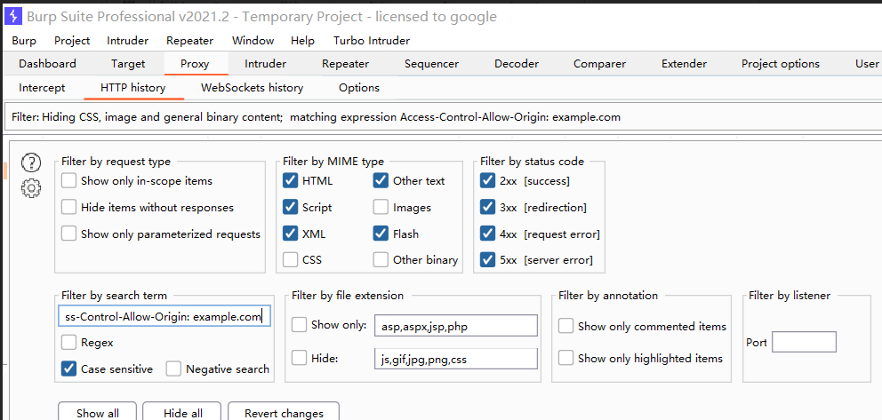Check the CSS MIME type
The image size is (882, 420).
[x=290, y=260]
